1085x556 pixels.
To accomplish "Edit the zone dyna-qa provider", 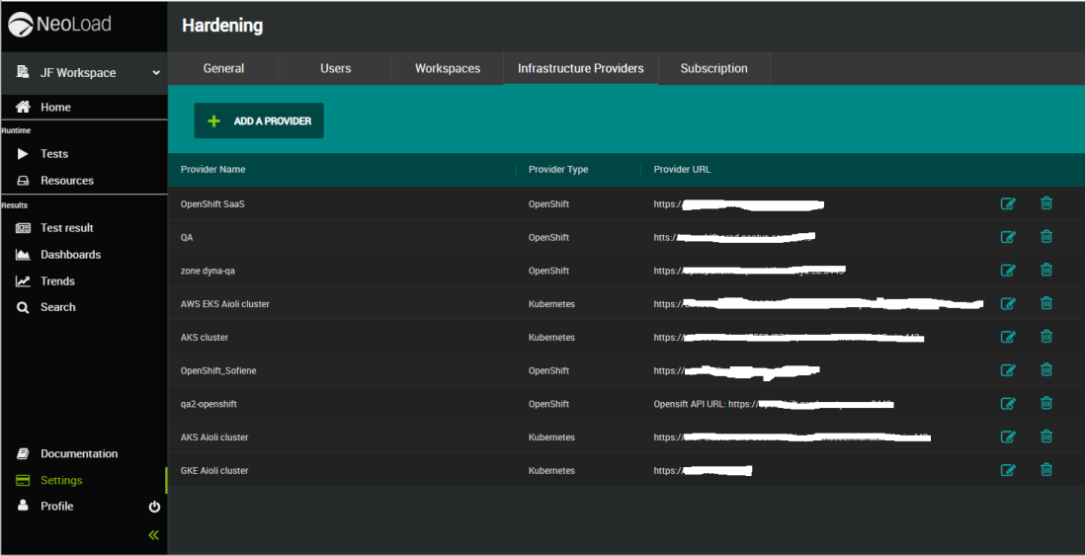I will [x=1007, y=271].
